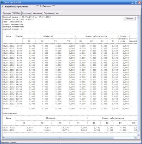Viewport: 142px width, 144px height.
Task: Click the '5,590' integrator V1 value
Action: pos(29,130)
